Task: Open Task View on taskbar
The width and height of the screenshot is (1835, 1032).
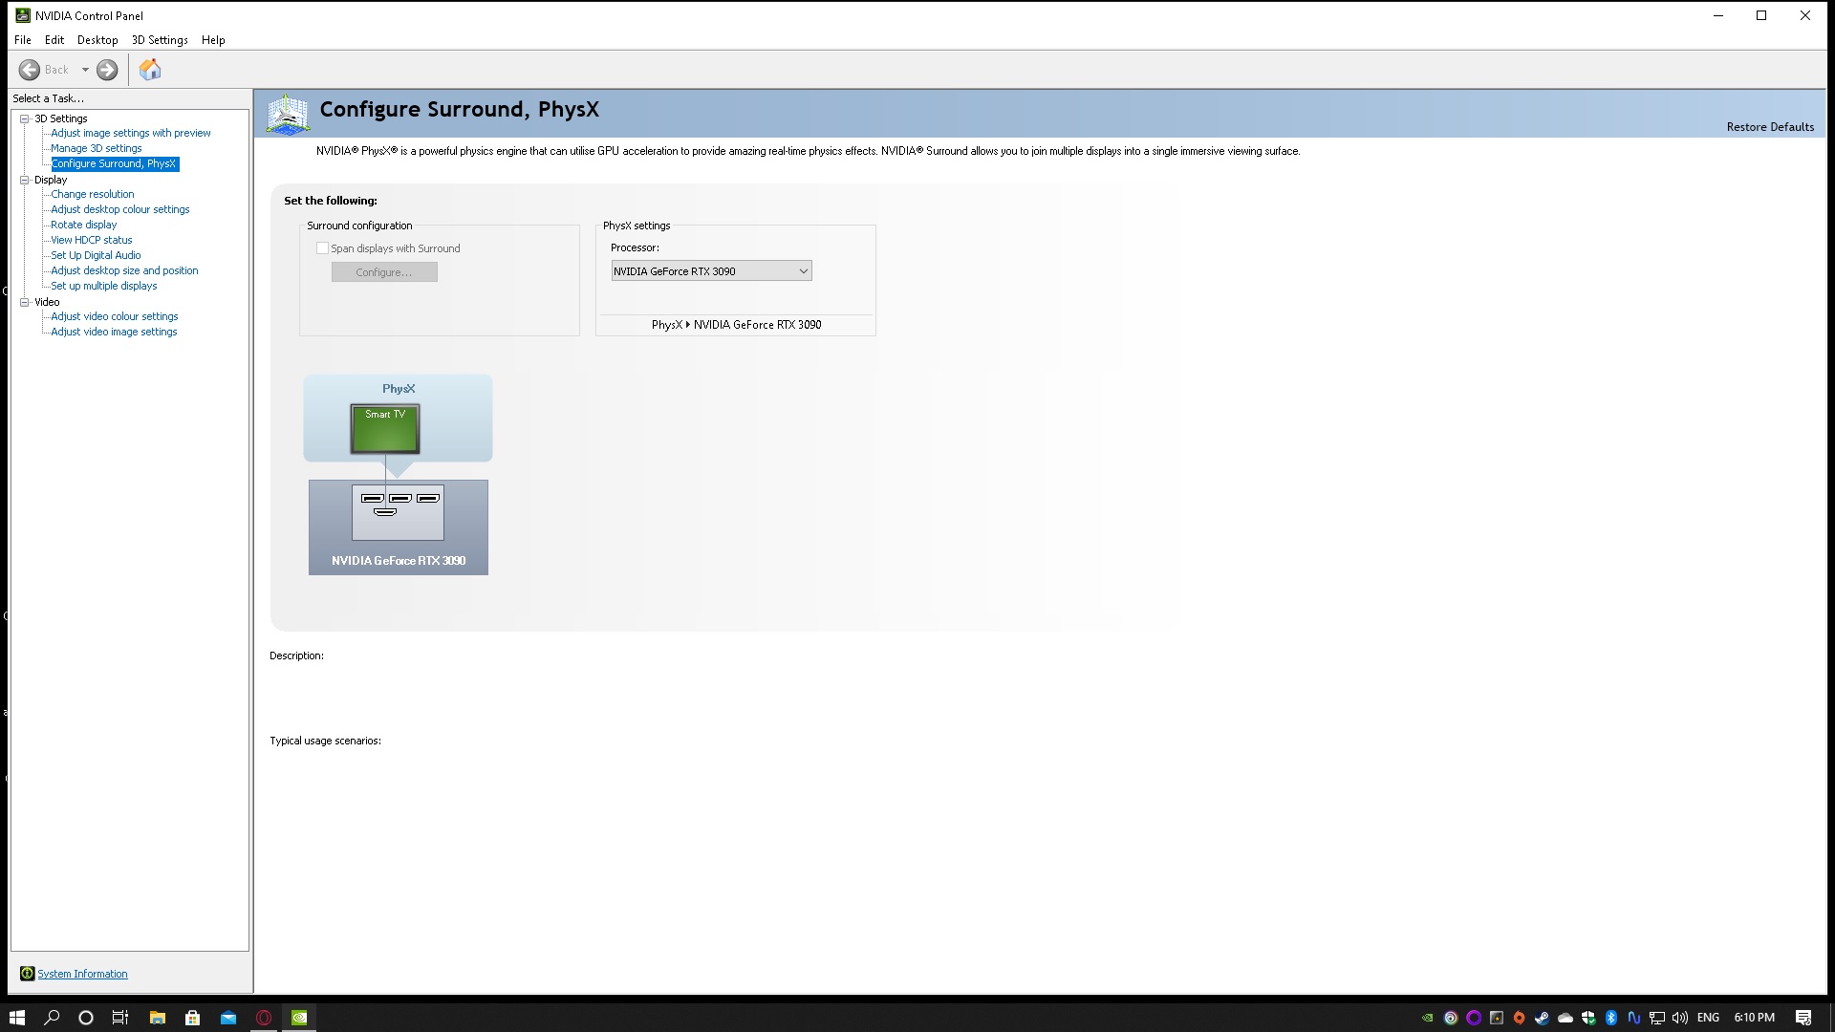Action: [120, 1018]
